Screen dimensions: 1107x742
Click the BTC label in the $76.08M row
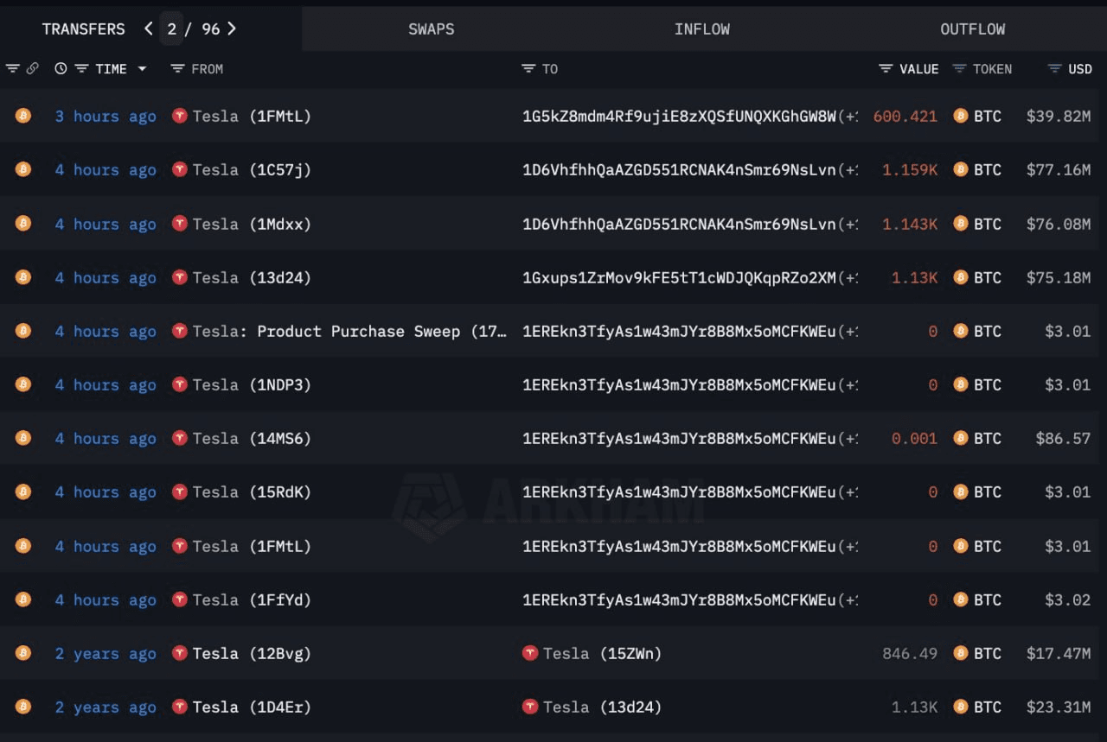(988, 224)
